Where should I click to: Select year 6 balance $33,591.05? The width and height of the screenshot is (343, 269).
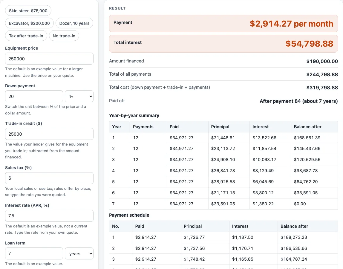coord(306,193)
